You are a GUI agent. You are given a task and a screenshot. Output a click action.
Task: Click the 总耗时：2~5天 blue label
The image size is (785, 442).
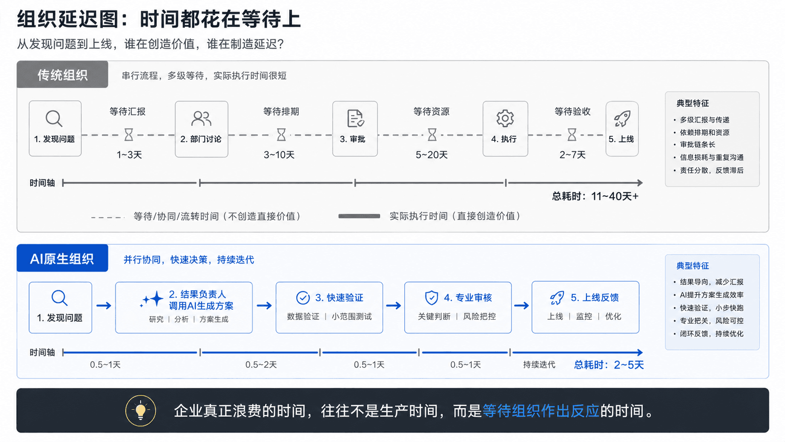coord(609,365)
